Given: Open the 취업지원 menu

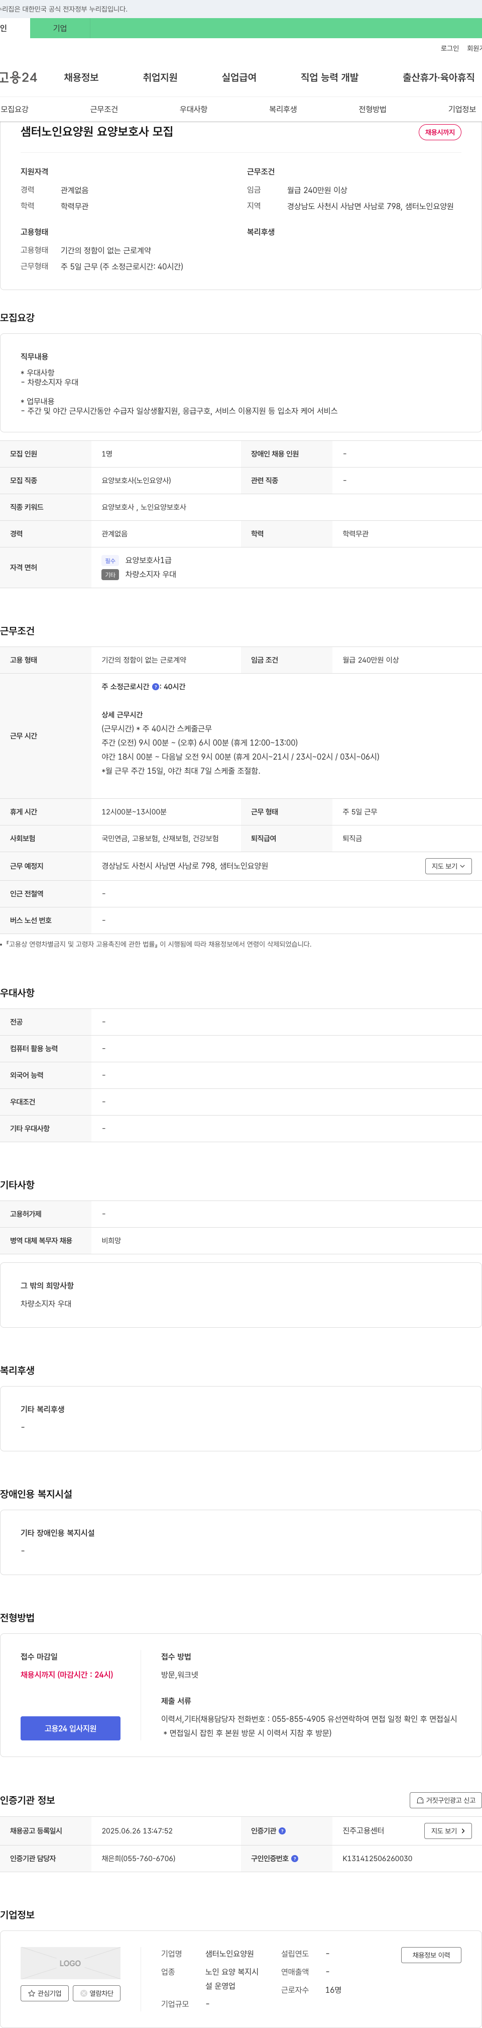Looking at the screenshot, I should [160, 77].
